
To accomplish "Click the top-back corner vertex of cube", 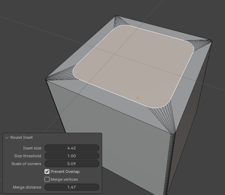I will [117, 16].
